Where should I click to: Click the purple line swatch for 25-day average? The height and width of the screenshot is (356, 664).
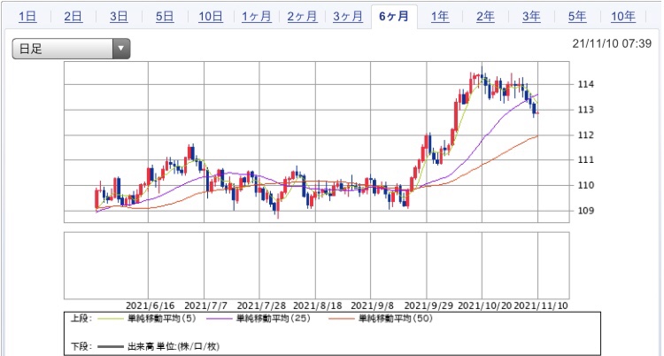[220, 319]
